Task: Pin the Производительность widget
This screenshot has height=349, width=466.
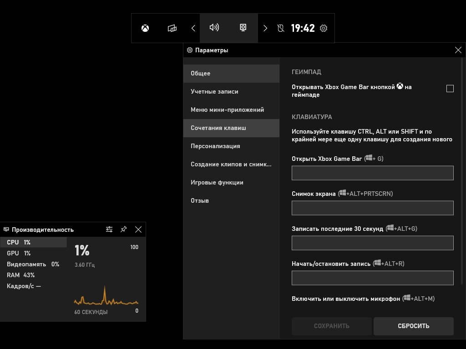Action: pyautogui.click(x=124, y=229)
